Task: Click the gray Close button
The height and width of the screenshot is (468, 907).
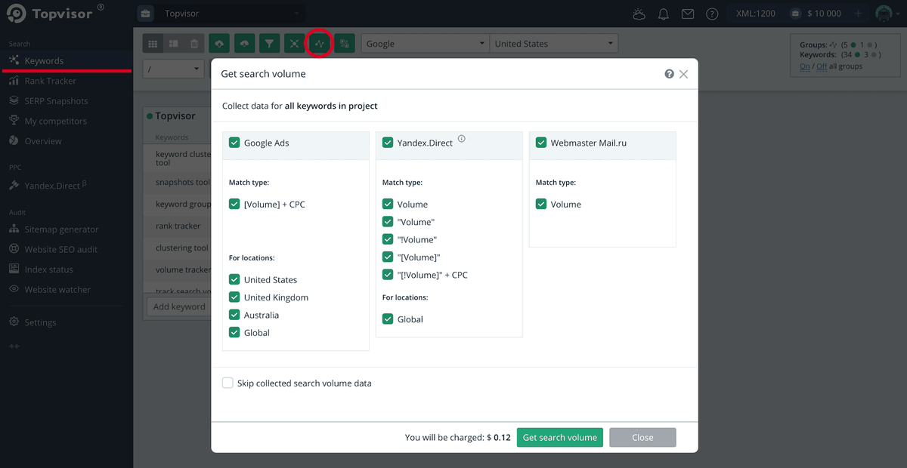Action: click(642, 437)
